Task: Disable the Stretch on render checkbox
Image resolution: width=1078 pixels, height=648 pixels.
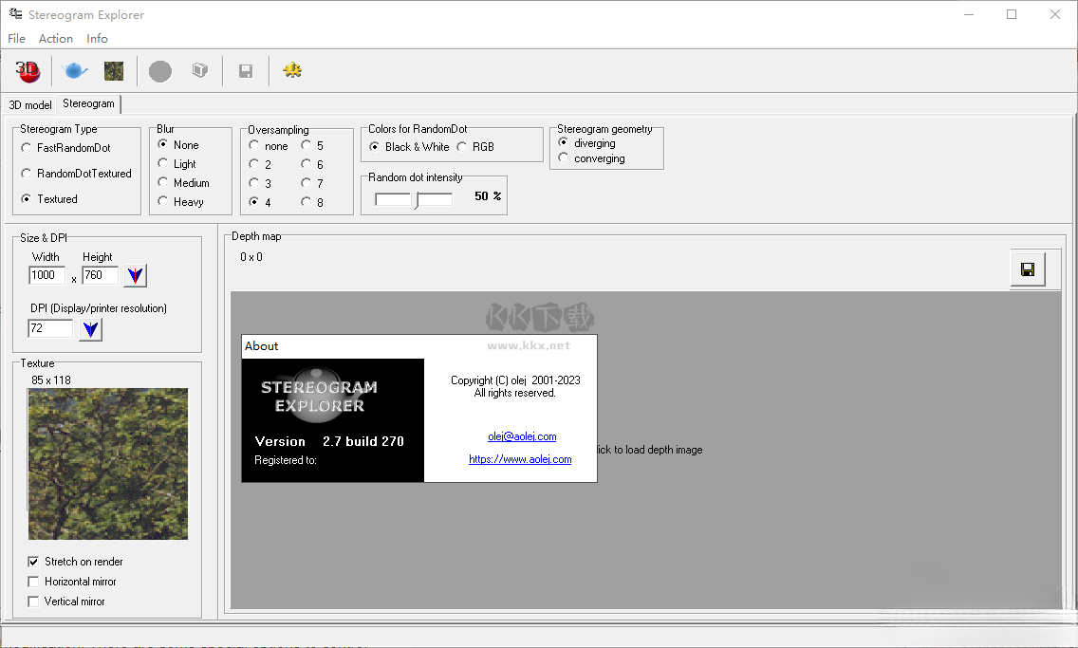Action: coord(34,562)
